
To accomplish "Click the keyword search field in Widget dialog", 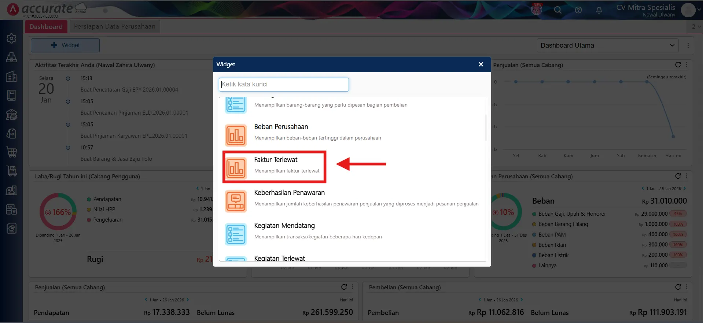I will coord(284,84).
